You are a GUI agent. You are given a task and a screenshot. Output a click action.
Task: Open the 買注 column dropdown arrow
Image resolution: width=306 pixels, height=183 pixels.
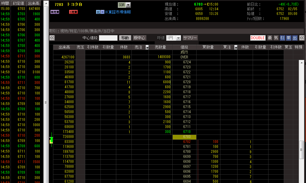236,47
